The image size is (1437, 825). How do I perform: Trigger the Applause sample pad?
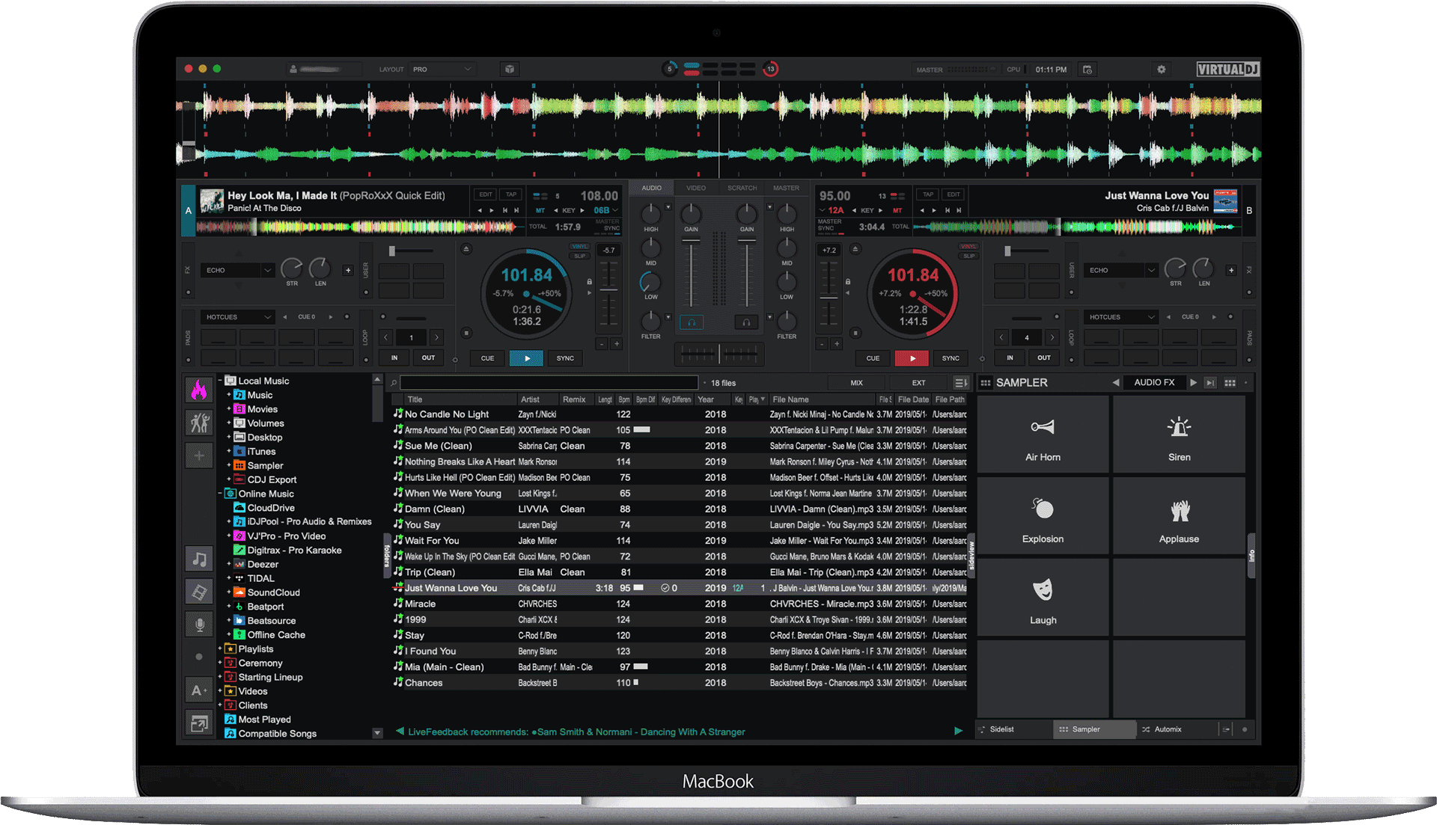pyautogui.click(x=1179, y=516)
